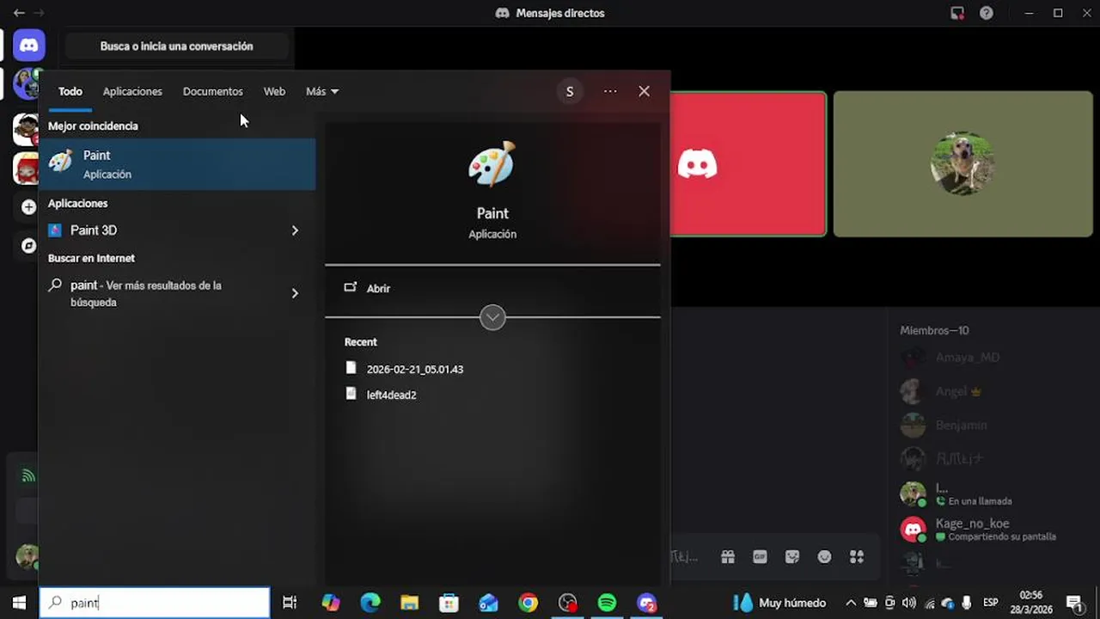Open Discord inbox icon in title bar

click(x=957, y=13)
